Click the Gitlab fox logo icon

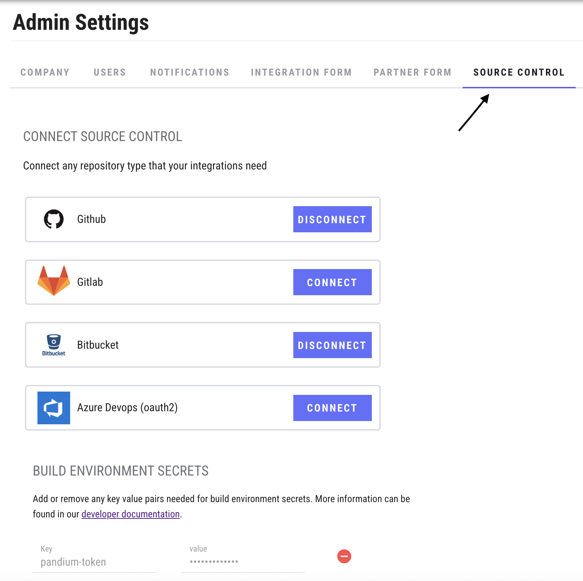tap(54, 281)
